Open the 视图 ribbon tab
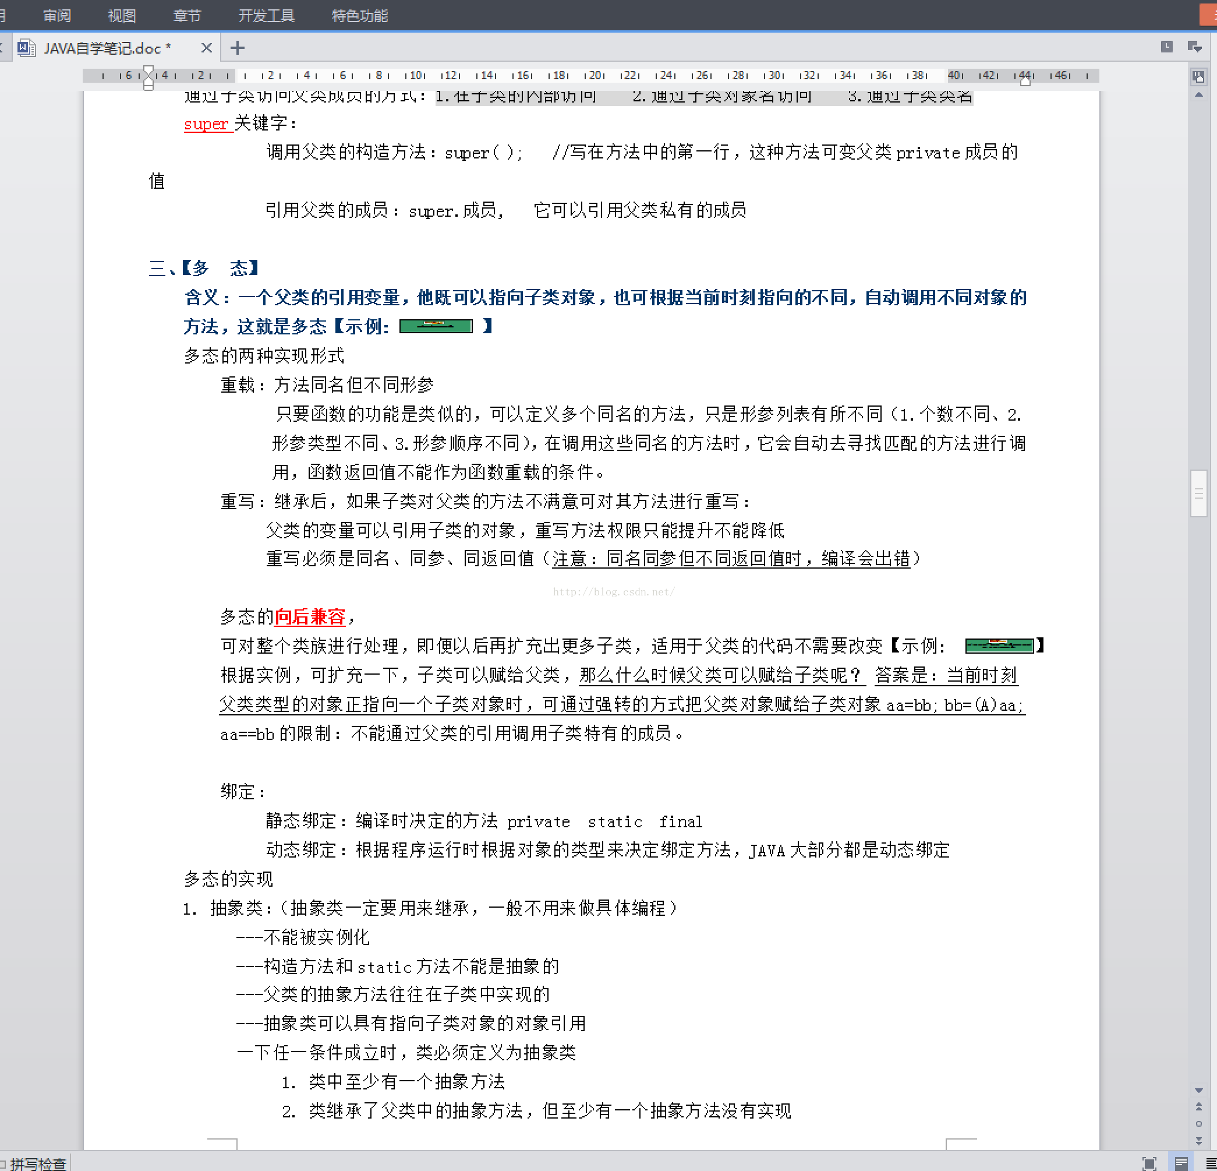This screenshot has height=1171, width=1217. coord(122,16)
